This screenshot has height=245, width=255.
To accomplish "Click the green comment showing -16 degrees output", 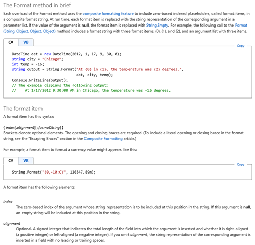I will tap(91, 91).
